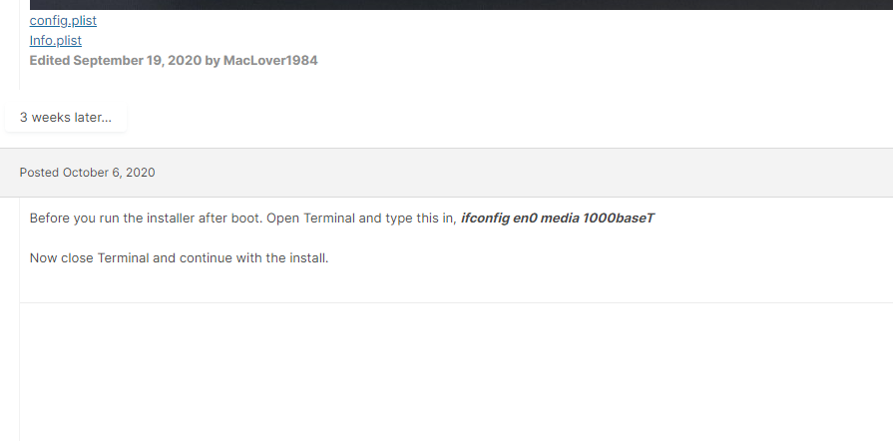The width and height of the screenshot is (893, 441).
Task: Click the word 'Edited' in the edit note
Action: [50, 61]
